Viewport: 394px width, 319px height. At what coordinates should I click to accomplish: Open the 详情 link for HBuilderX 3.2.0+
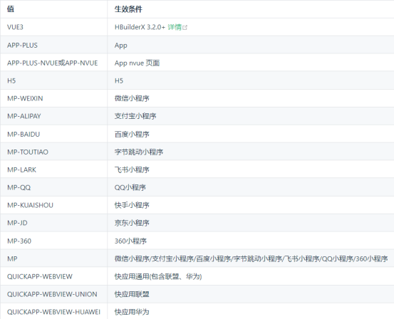tap(175, 27)
